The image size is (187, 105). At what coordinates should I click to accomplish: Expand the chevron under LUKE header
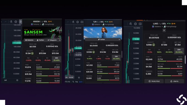click(x=164, y=30)
